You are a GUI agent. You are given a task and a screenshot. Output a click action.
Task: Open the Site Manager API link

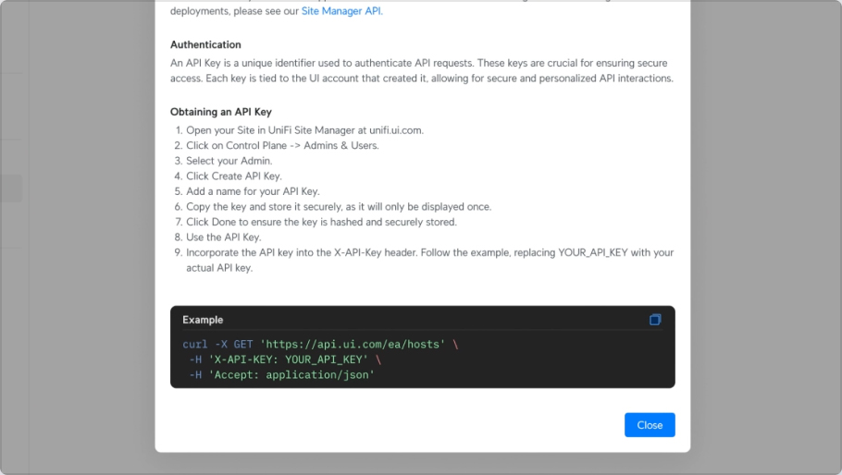(341, 11)
